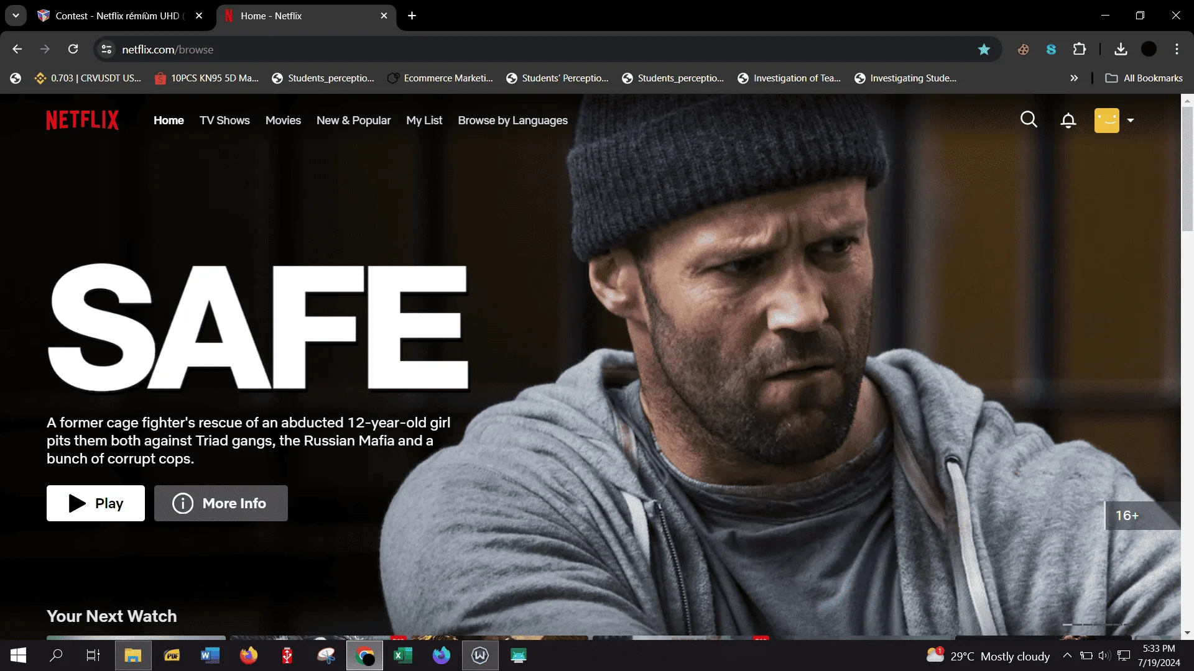Close the Home - Netflix tab
Image resolution: width=1194 pixels, height=671 pixels.
(x=384, y=16)
